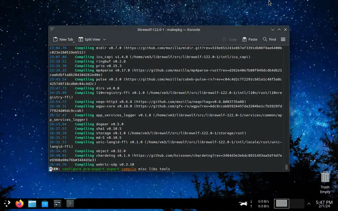Click the terminal vertical scrollbar handle

[287, 167]
